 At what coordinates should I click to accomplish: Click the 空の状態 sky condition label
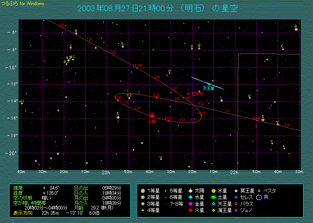click(23, 197)
